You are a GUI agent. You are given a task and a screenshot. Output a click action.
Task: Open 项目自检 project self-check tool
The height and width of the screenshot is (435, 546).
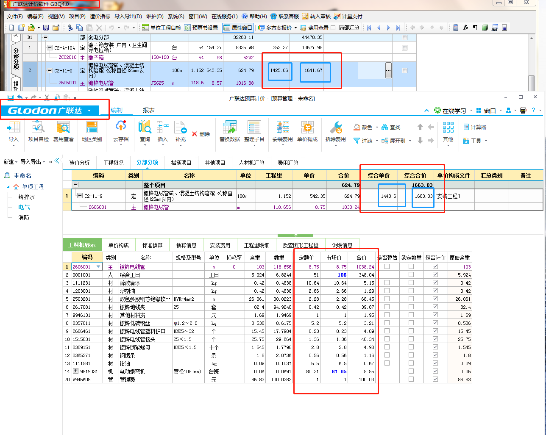pyautogui.click(x=38, y=130)
